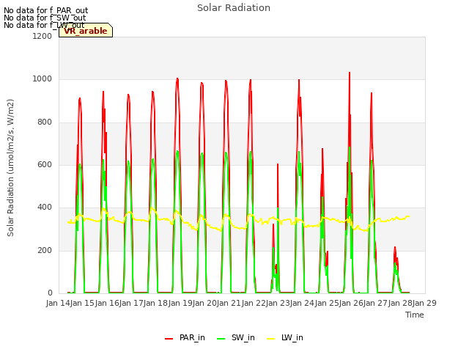Click the yellow LW_in legend swatch
The width and height of the screenshot is (469, 352).
coord(270,339)
